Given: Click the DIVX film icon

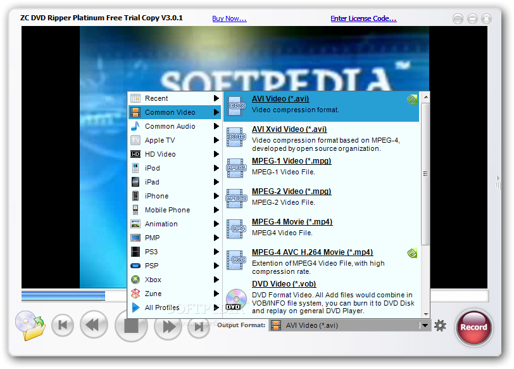Looking at the screenshot, I should point(237,106).
